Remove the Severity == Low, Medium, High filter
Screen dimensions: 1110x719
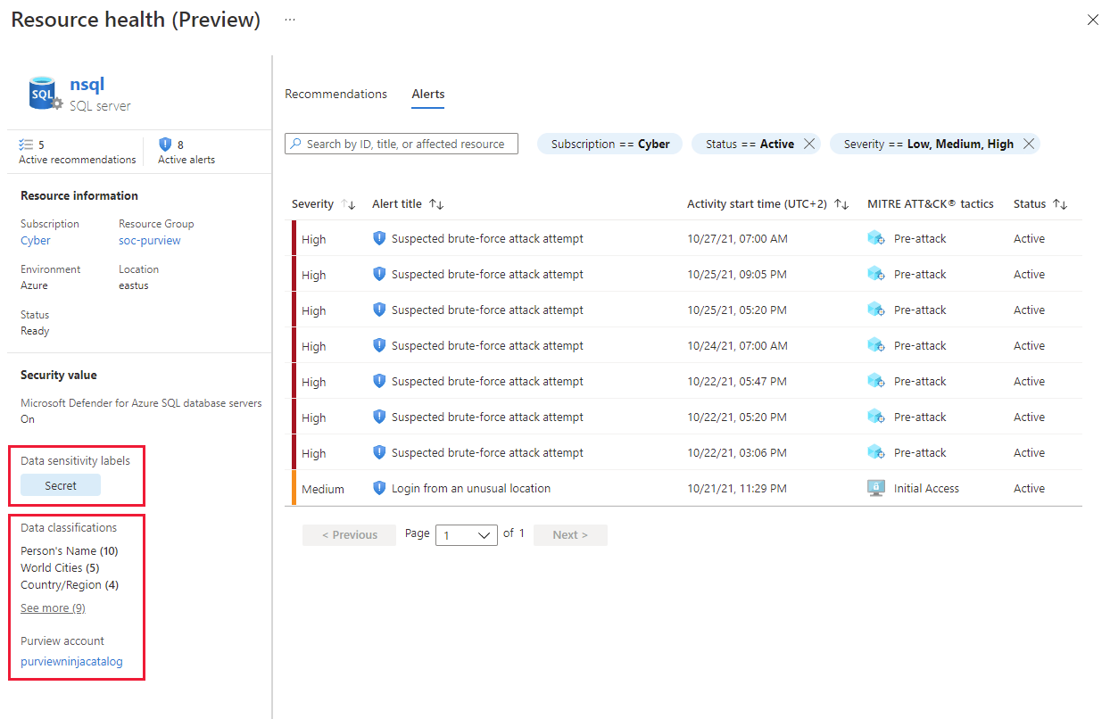click(1029, 143)
